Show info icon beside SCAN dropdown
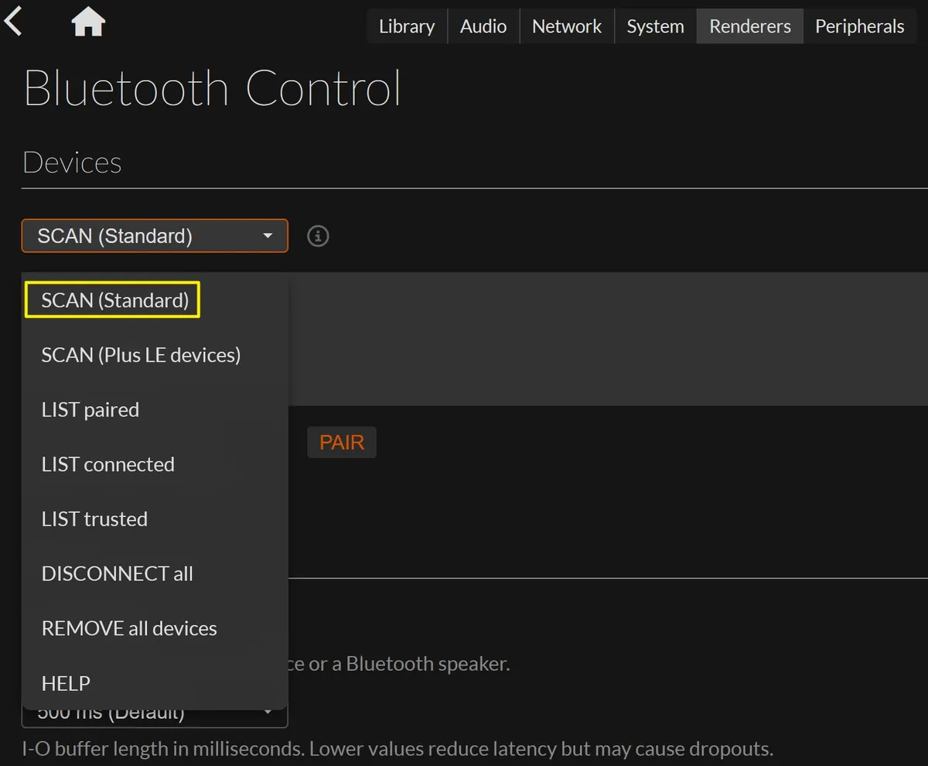The image size is (928, 766). click(x=318, y=236)
